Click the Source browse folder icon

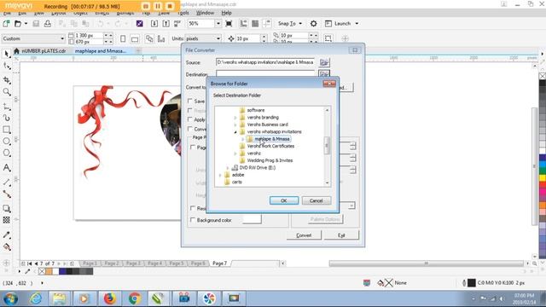tap(324, 62)
